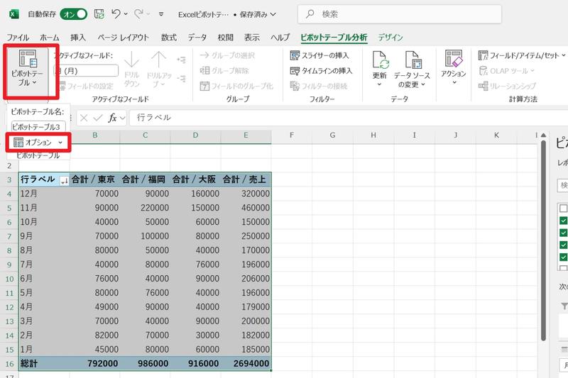Viewport: 568px width, 378px height.
Task: Click the Save icon in title bar
Action: pos(99,14)
